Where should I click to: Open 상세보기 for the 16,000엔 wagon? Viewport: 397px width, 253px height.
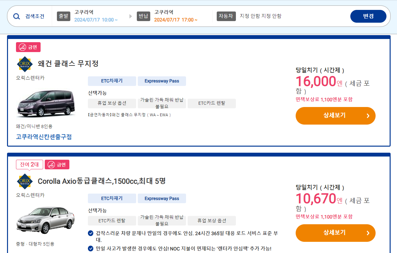coord(336,116)
